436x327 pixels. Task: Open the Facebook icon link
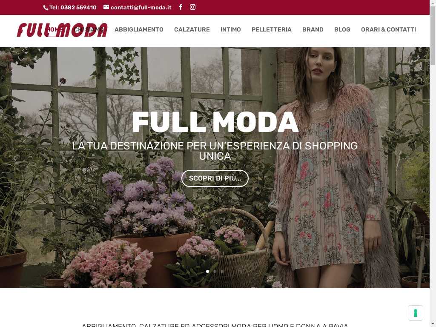pyautogui.click(x=181, y=7)
